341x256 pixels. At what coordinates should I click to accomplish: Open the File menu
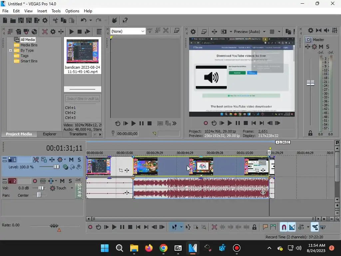point(5,11)
